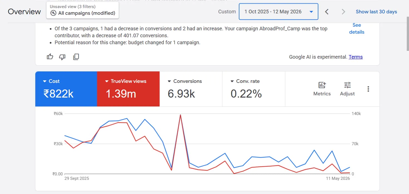This screenshot has height=194, width=409.
Task: Click the All campaigns filter icon
Action: coord(53,13)
